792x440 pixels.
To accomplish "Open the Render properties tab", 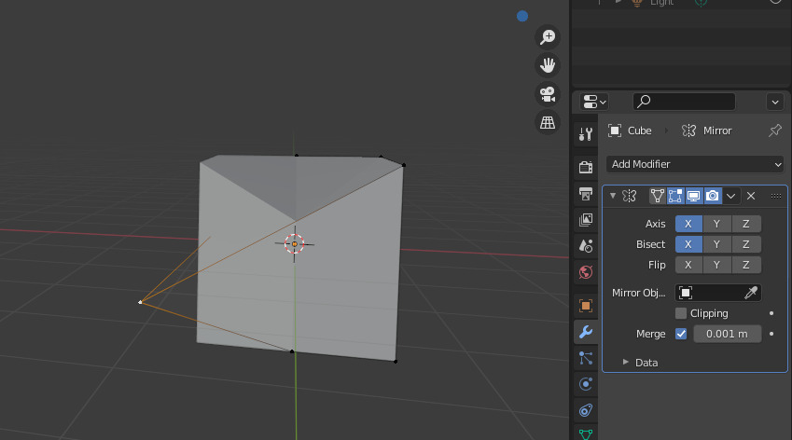I will pos(586,167).
